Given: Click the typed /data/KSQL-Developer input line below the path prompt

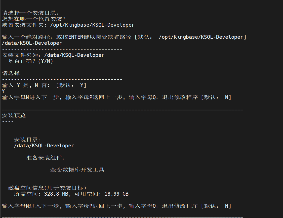Looking at the screenshot, I should (32, 43).
